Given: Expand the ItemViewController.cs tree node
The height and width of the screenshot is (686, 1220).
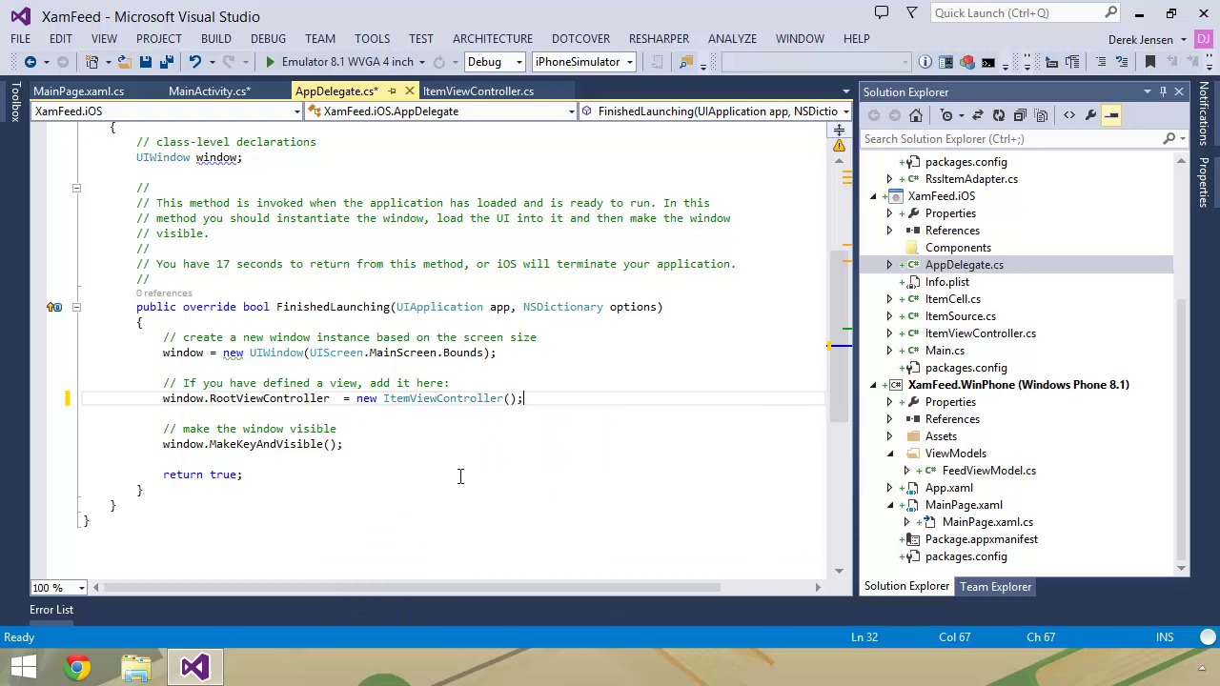Looking at the screenshot, I should [890, 333].
